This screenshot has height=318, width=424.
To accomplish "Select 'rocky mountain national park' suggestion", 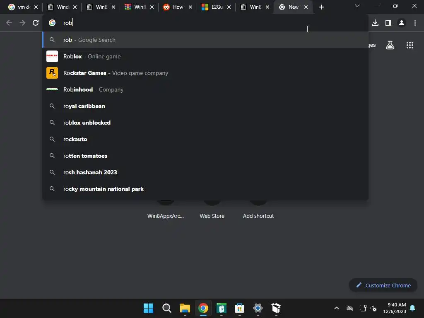I will (205, 189).
